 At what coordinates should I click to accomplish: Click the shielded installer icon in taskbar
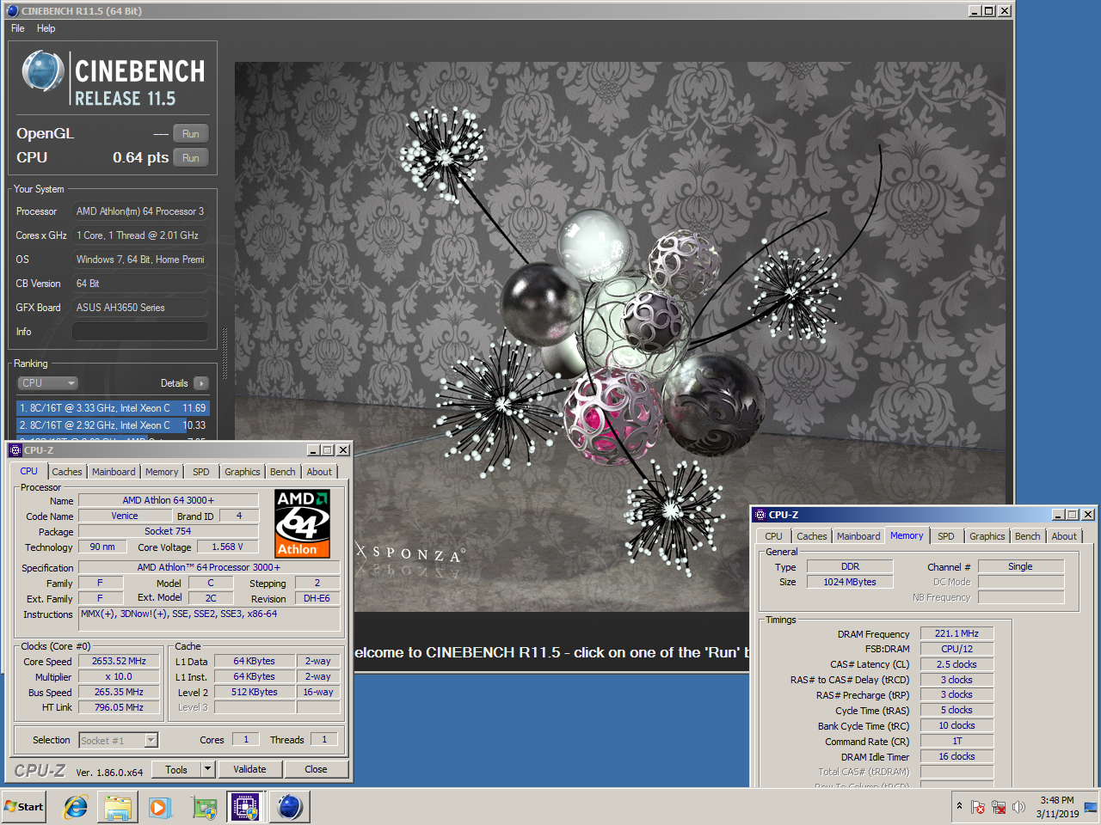205,807
